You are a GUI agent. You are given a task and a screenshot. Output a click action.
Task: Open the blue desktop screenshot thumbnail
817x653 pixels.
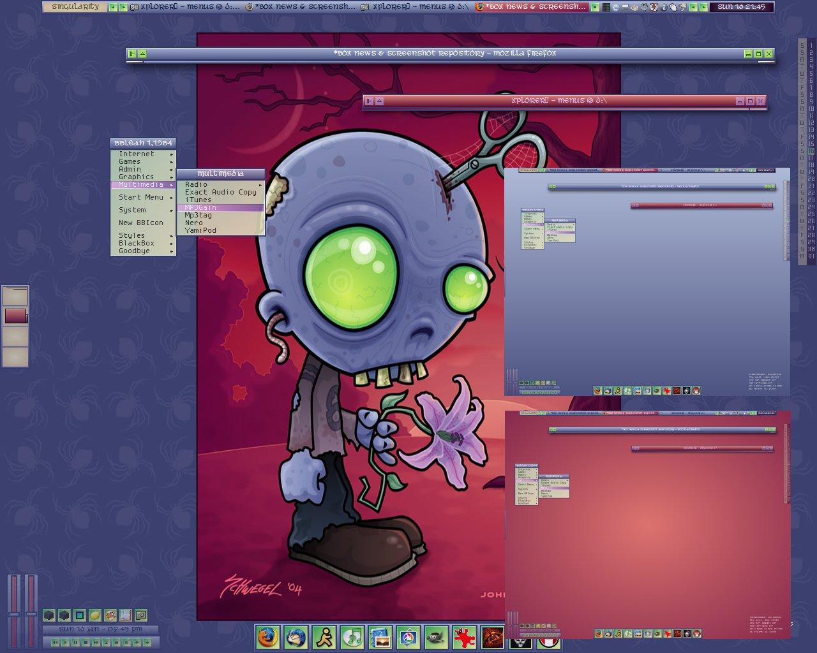point(647,282)
